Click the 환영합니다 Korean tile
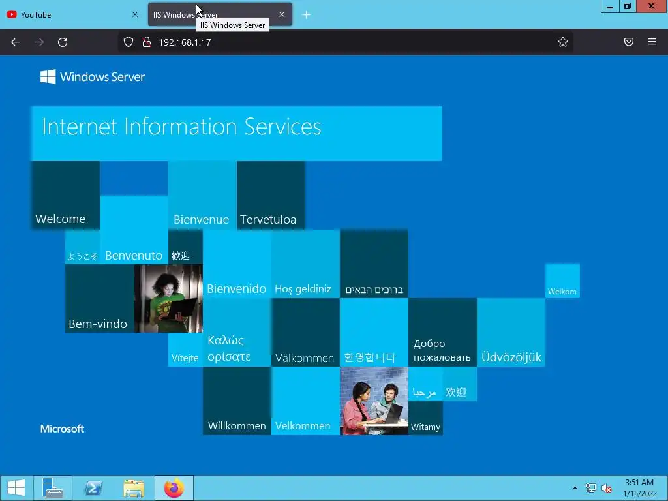Screen dimensions: 668x501 (x=374, y=332)
